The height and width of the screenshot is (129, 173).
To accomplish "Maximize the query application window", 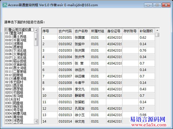I will 157,5.
